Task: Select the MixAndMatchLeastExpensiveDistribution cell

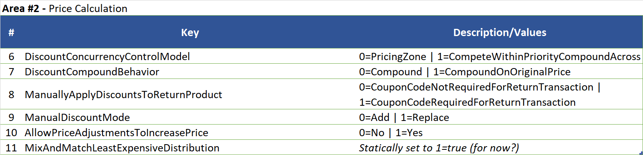Action: click(x=190, y=148)
